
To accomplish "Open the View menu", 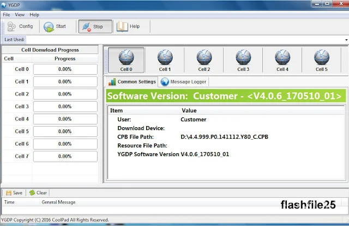I will [20, 15].
